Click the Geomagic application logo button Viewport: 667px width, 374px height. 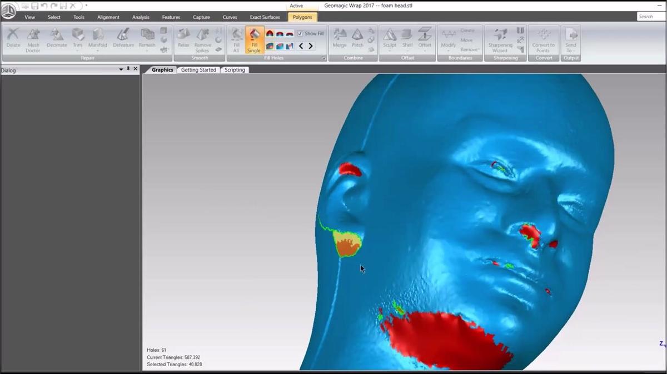pos(8,10)
